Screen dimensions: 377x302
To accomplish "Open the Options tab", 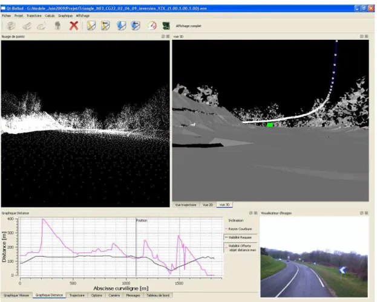I will coord(96,295).
